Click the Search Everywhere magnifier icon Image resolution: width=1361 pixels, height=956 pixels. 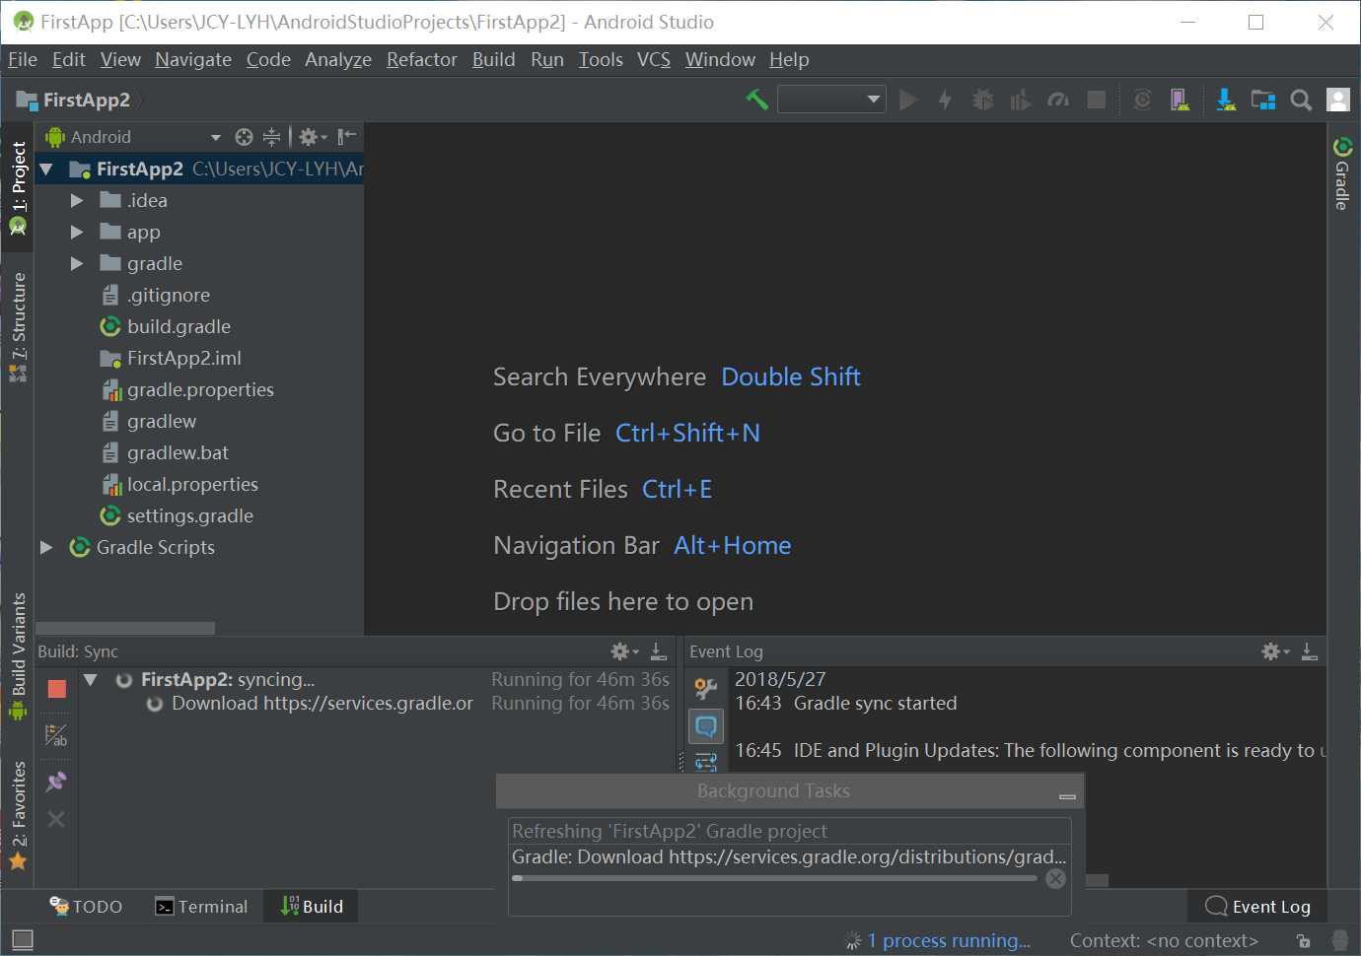1301,100
